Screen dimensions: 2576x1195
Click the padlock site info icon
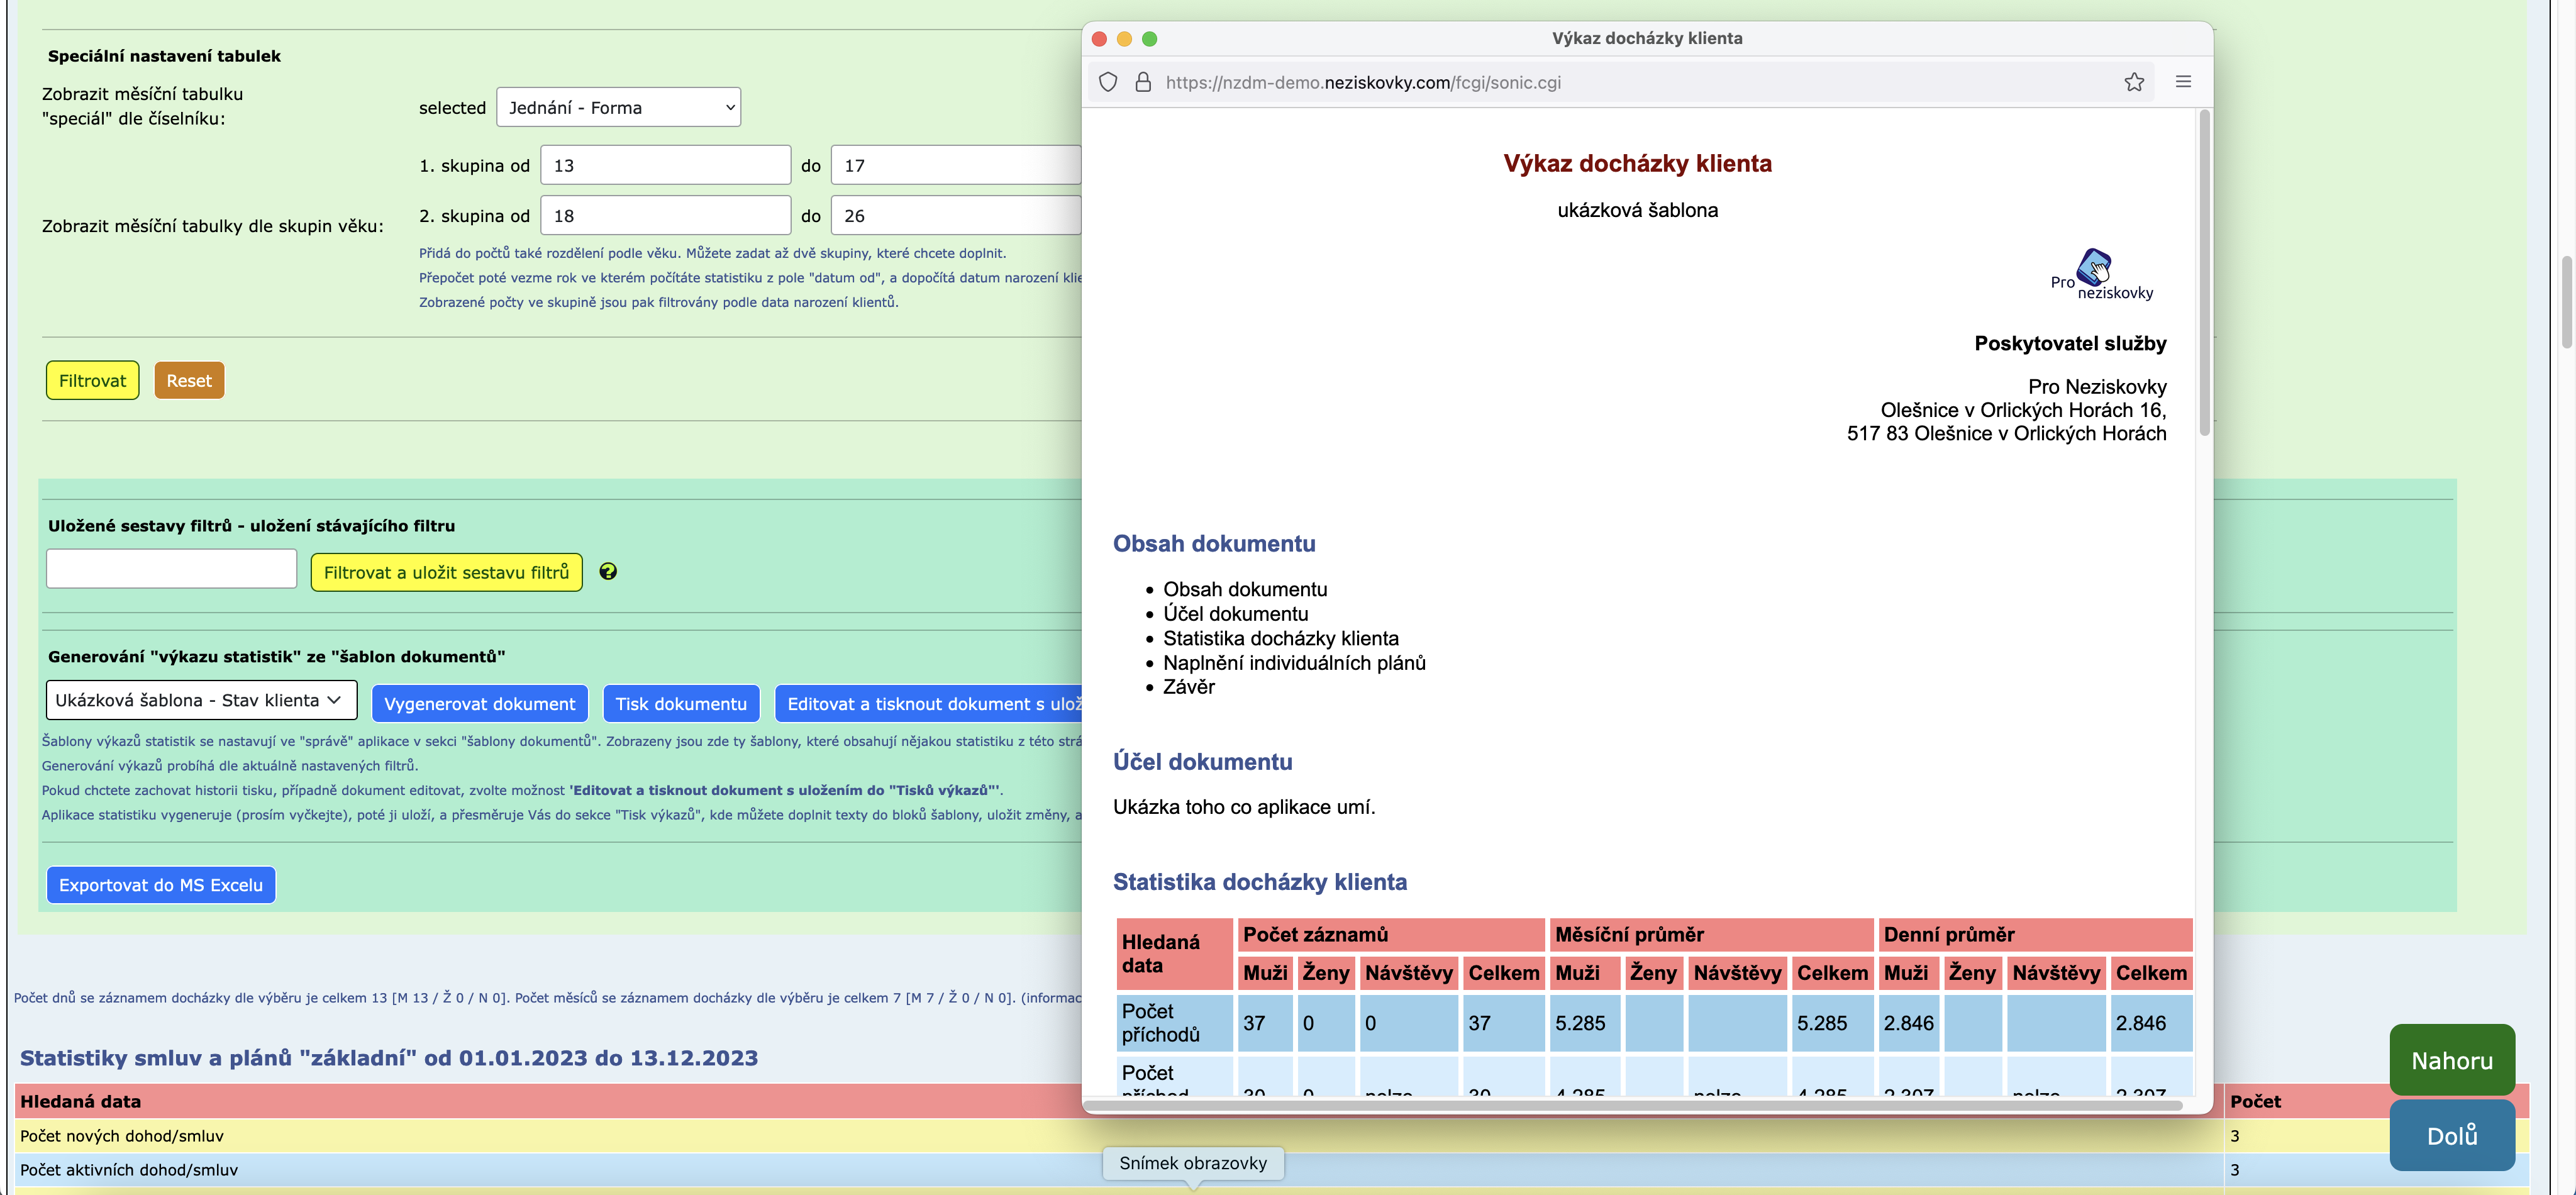coord(1142,82)
